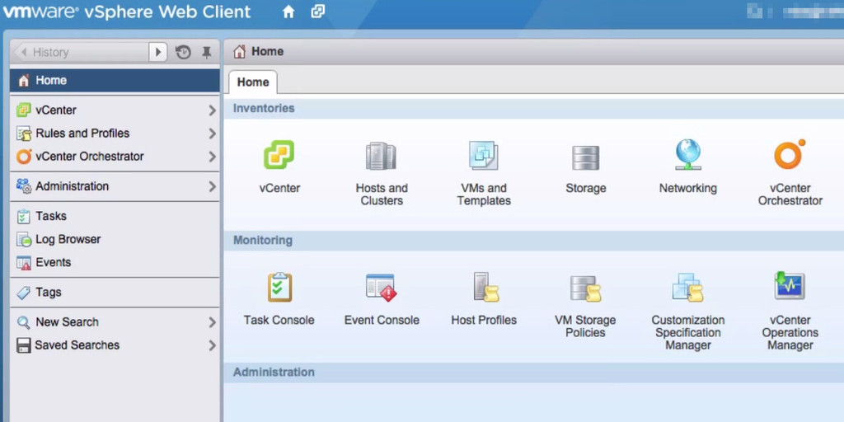Open Rules and Profiles navigator item
The image size is (844, 422).
click(115, 134)
